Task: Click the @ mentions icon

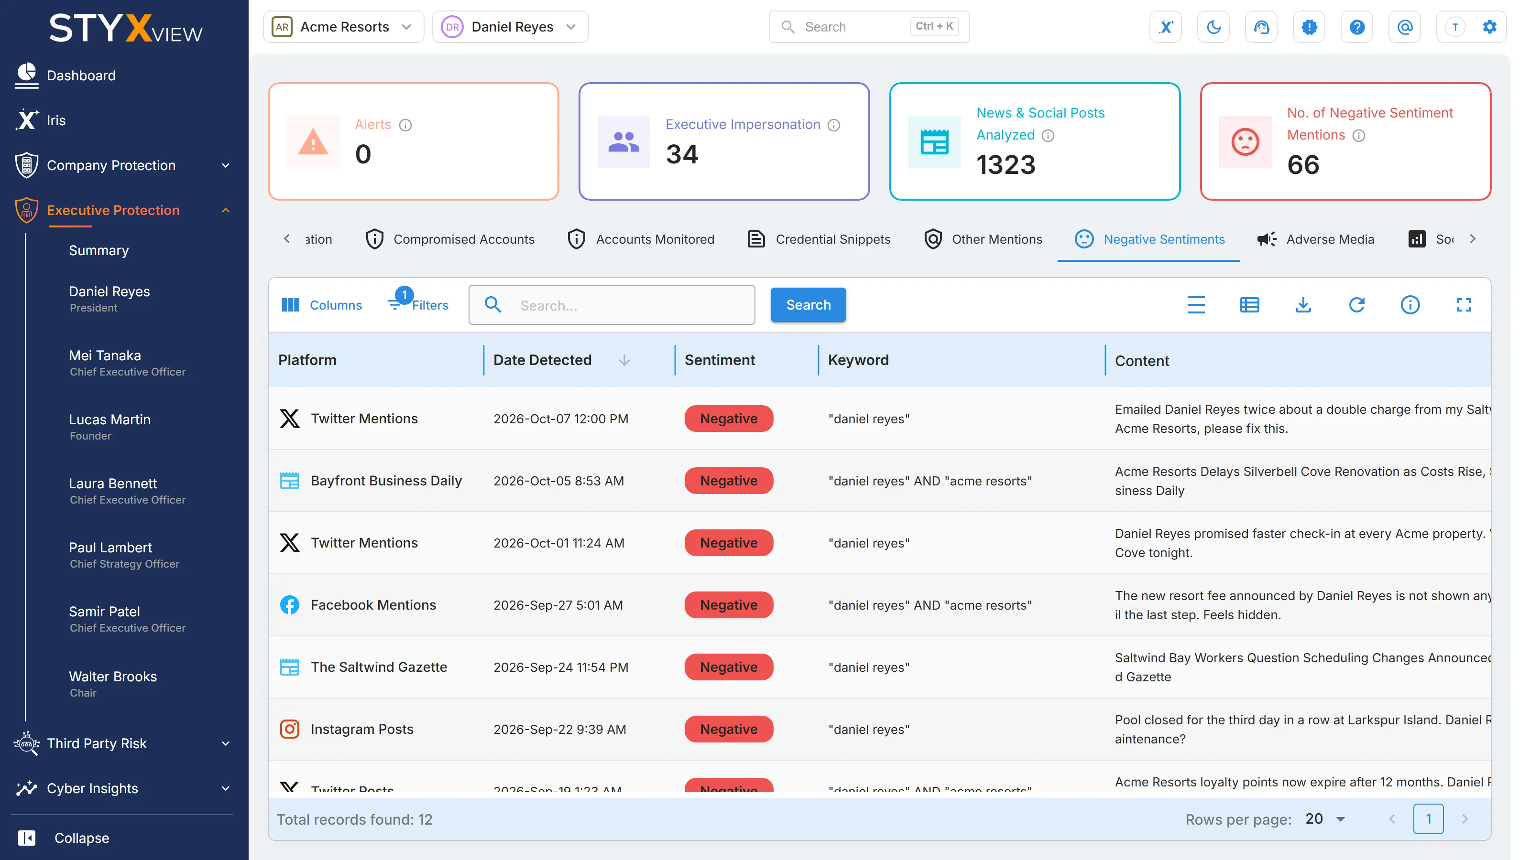Action: [1405, 27]
